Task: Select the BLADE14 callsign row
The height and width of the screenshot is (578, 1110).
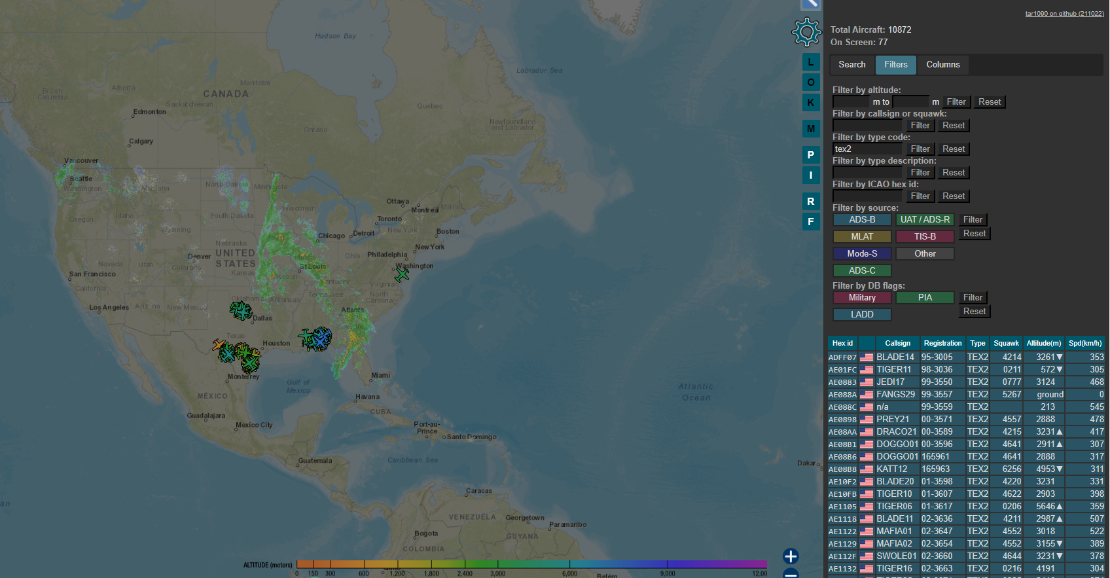Action: [x=966, y=357]
